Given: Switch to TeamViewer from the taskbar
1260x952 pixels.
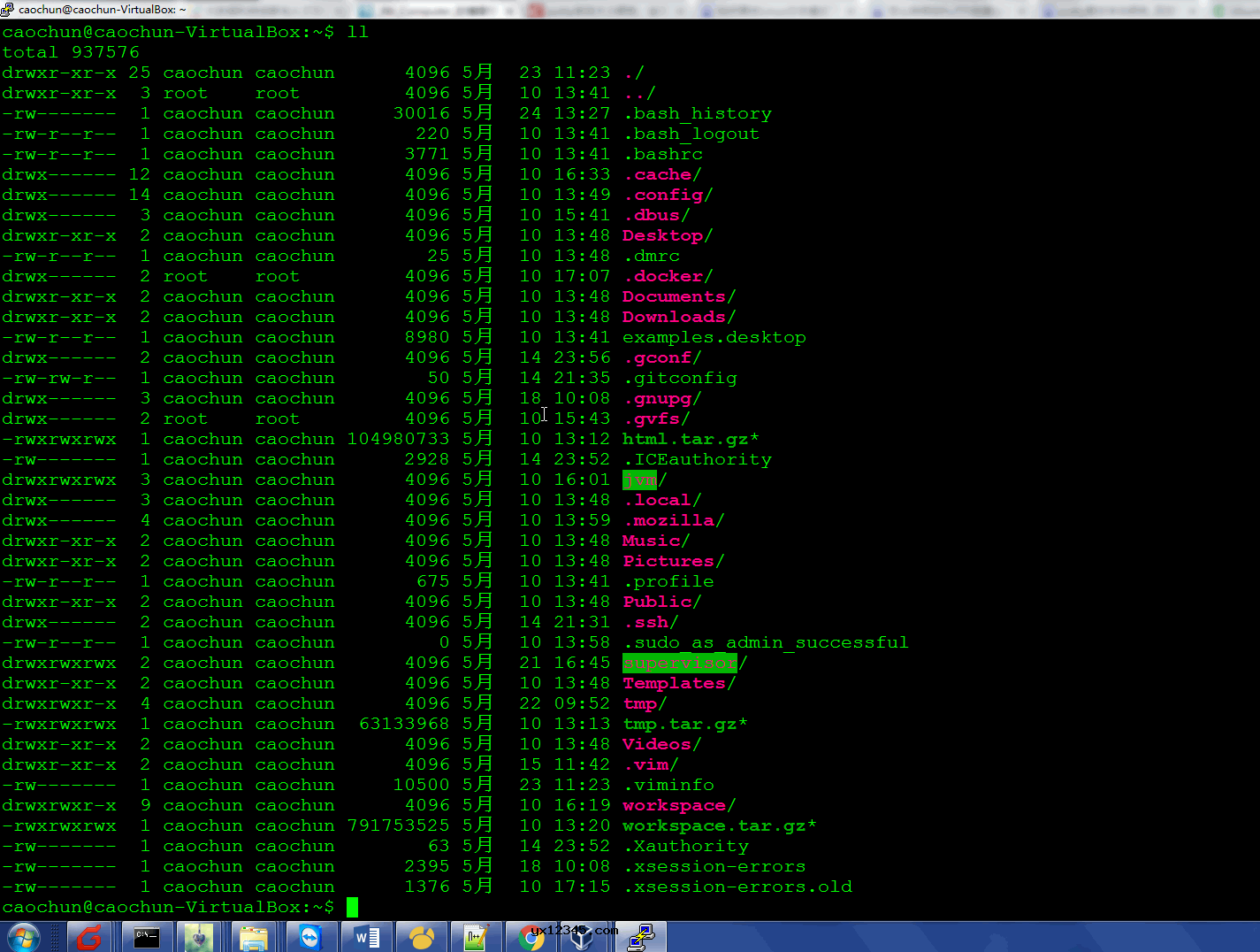Looking at the screenshot, I should point(310,937).
